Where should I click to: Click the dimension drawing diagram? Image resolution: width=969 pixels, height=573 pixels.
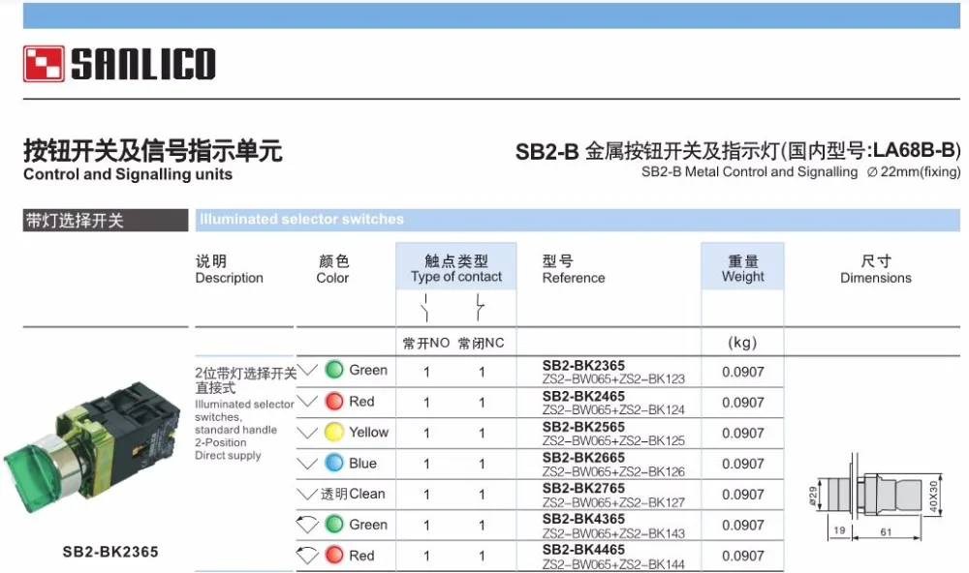tap(875, 497)
